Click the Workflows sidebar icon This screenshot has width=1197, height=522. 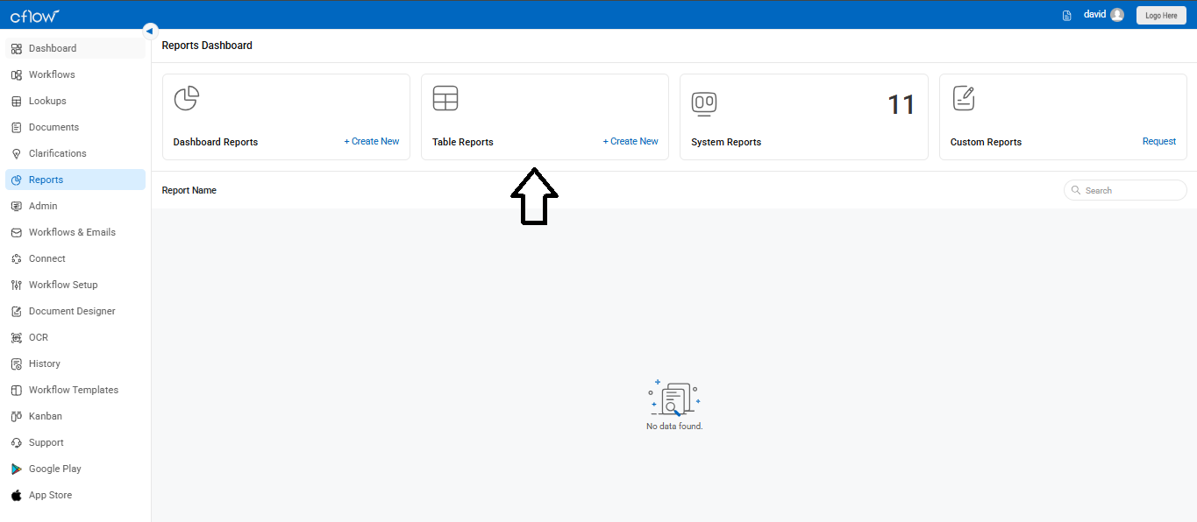pos(17,74)
